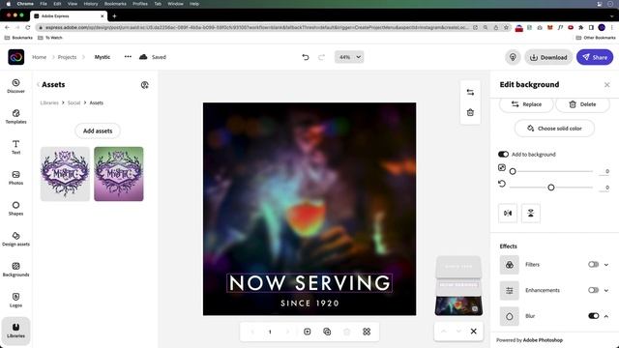Viewport: 619px width, 348px height.
Task: Select the Text tool in sidebar
Action: (x=15, y=147)
